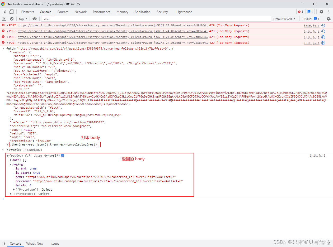Click the network icon beside first error's init.js:1
The height and width of the screenshot is (247, 333).
click(323, 26)
